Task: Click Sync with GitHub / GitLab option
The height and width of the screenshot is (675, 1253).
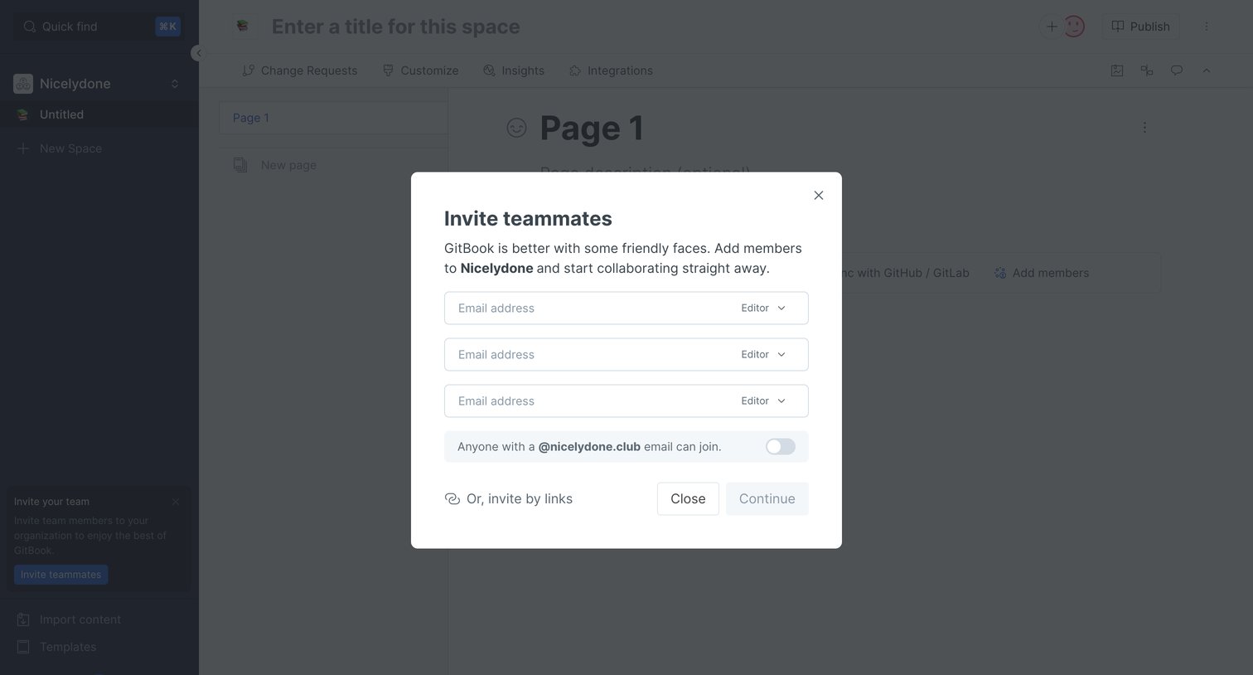Action: click(905, 273)
